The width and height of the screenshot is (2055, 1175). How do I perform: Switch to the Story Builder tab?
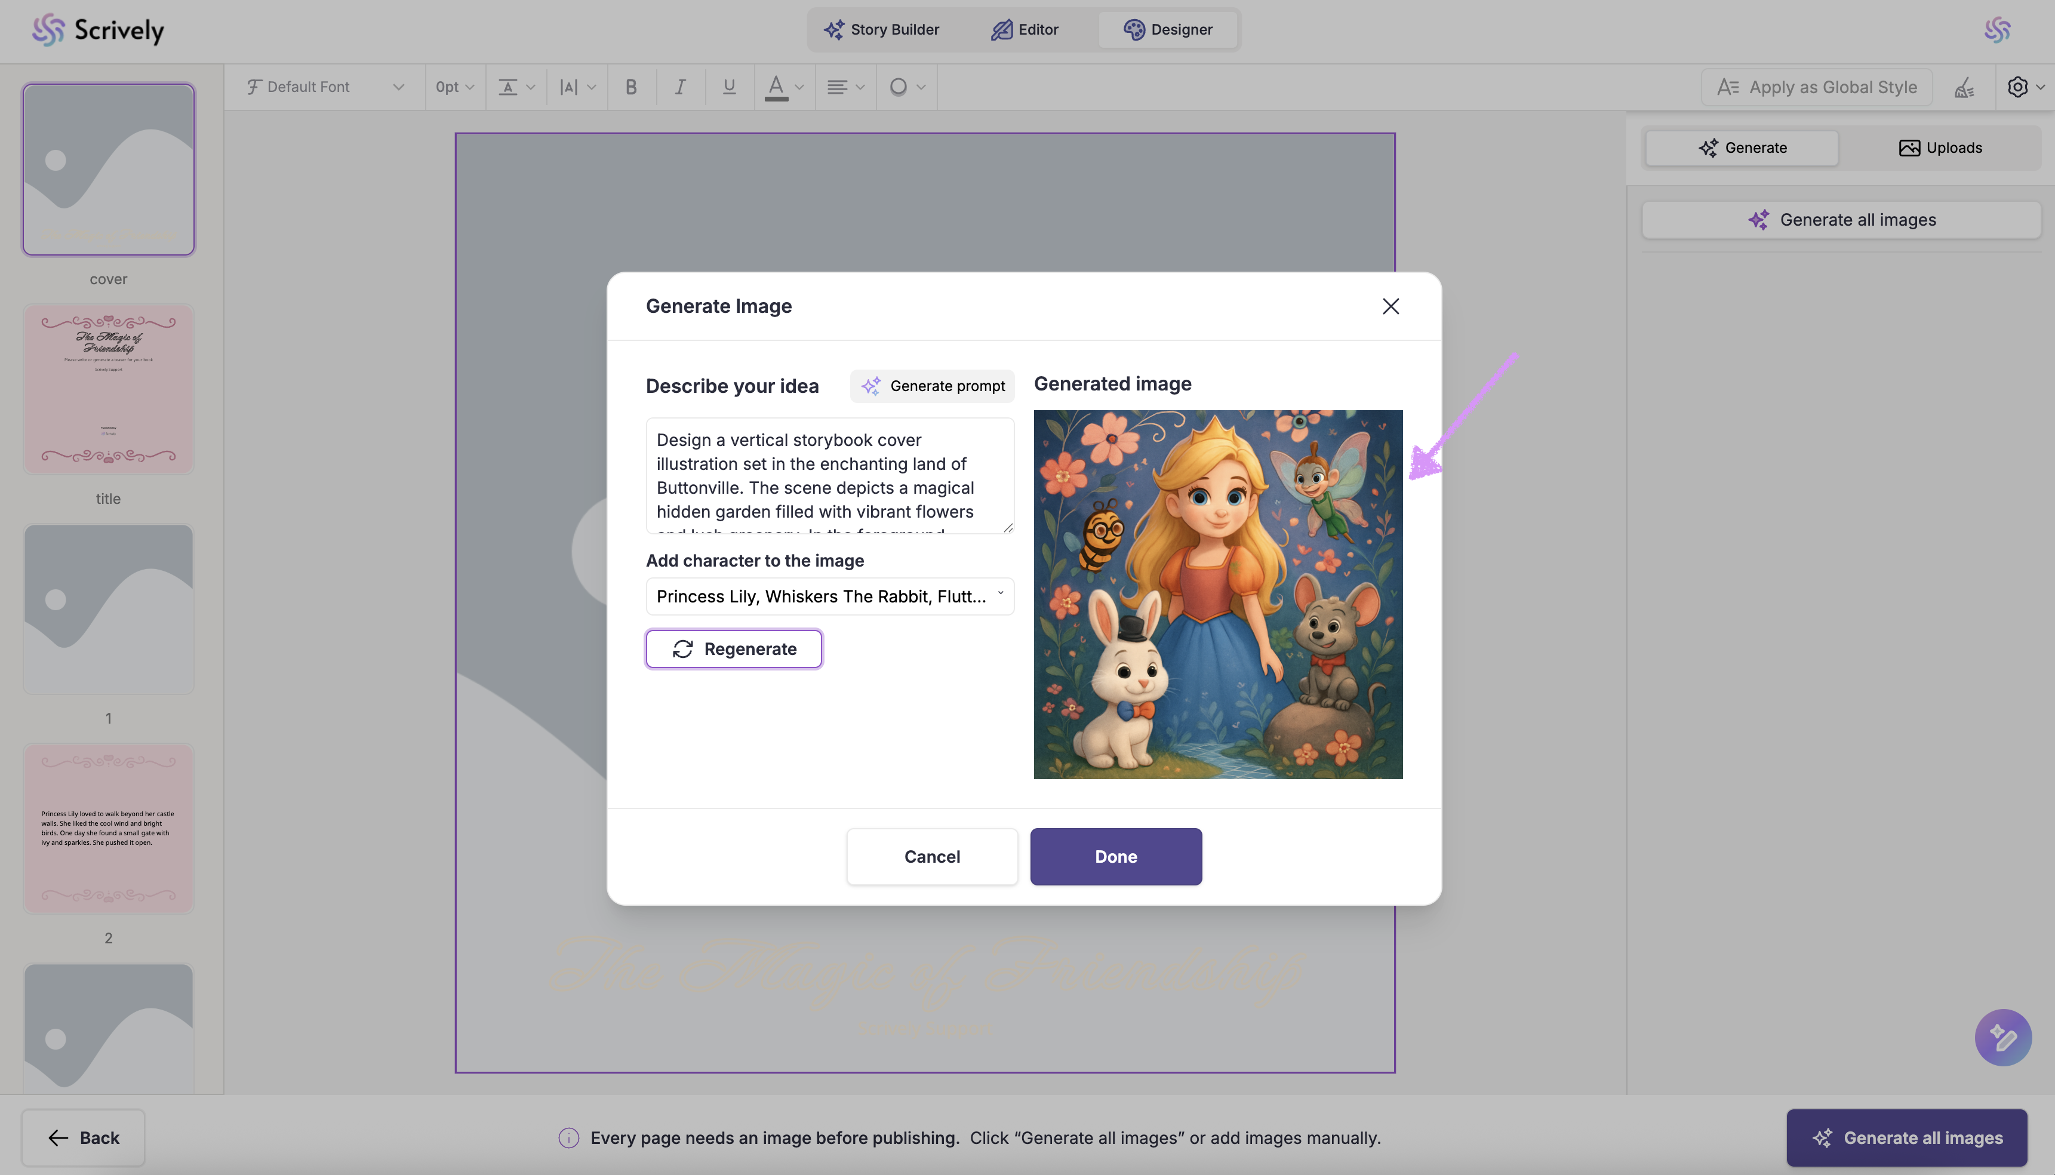(881, 30)
